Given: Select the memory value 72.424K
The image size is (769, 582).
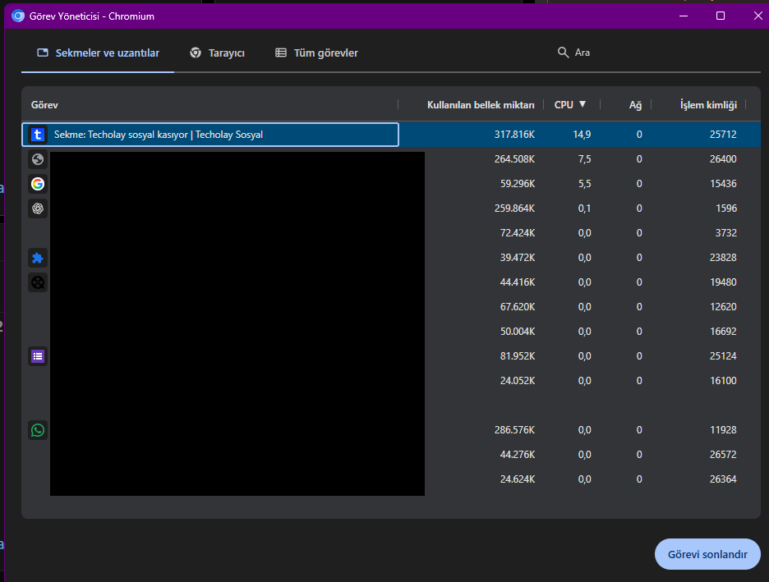Looking at the screenshot, I should pyautogui.click(x=518, y=232).
